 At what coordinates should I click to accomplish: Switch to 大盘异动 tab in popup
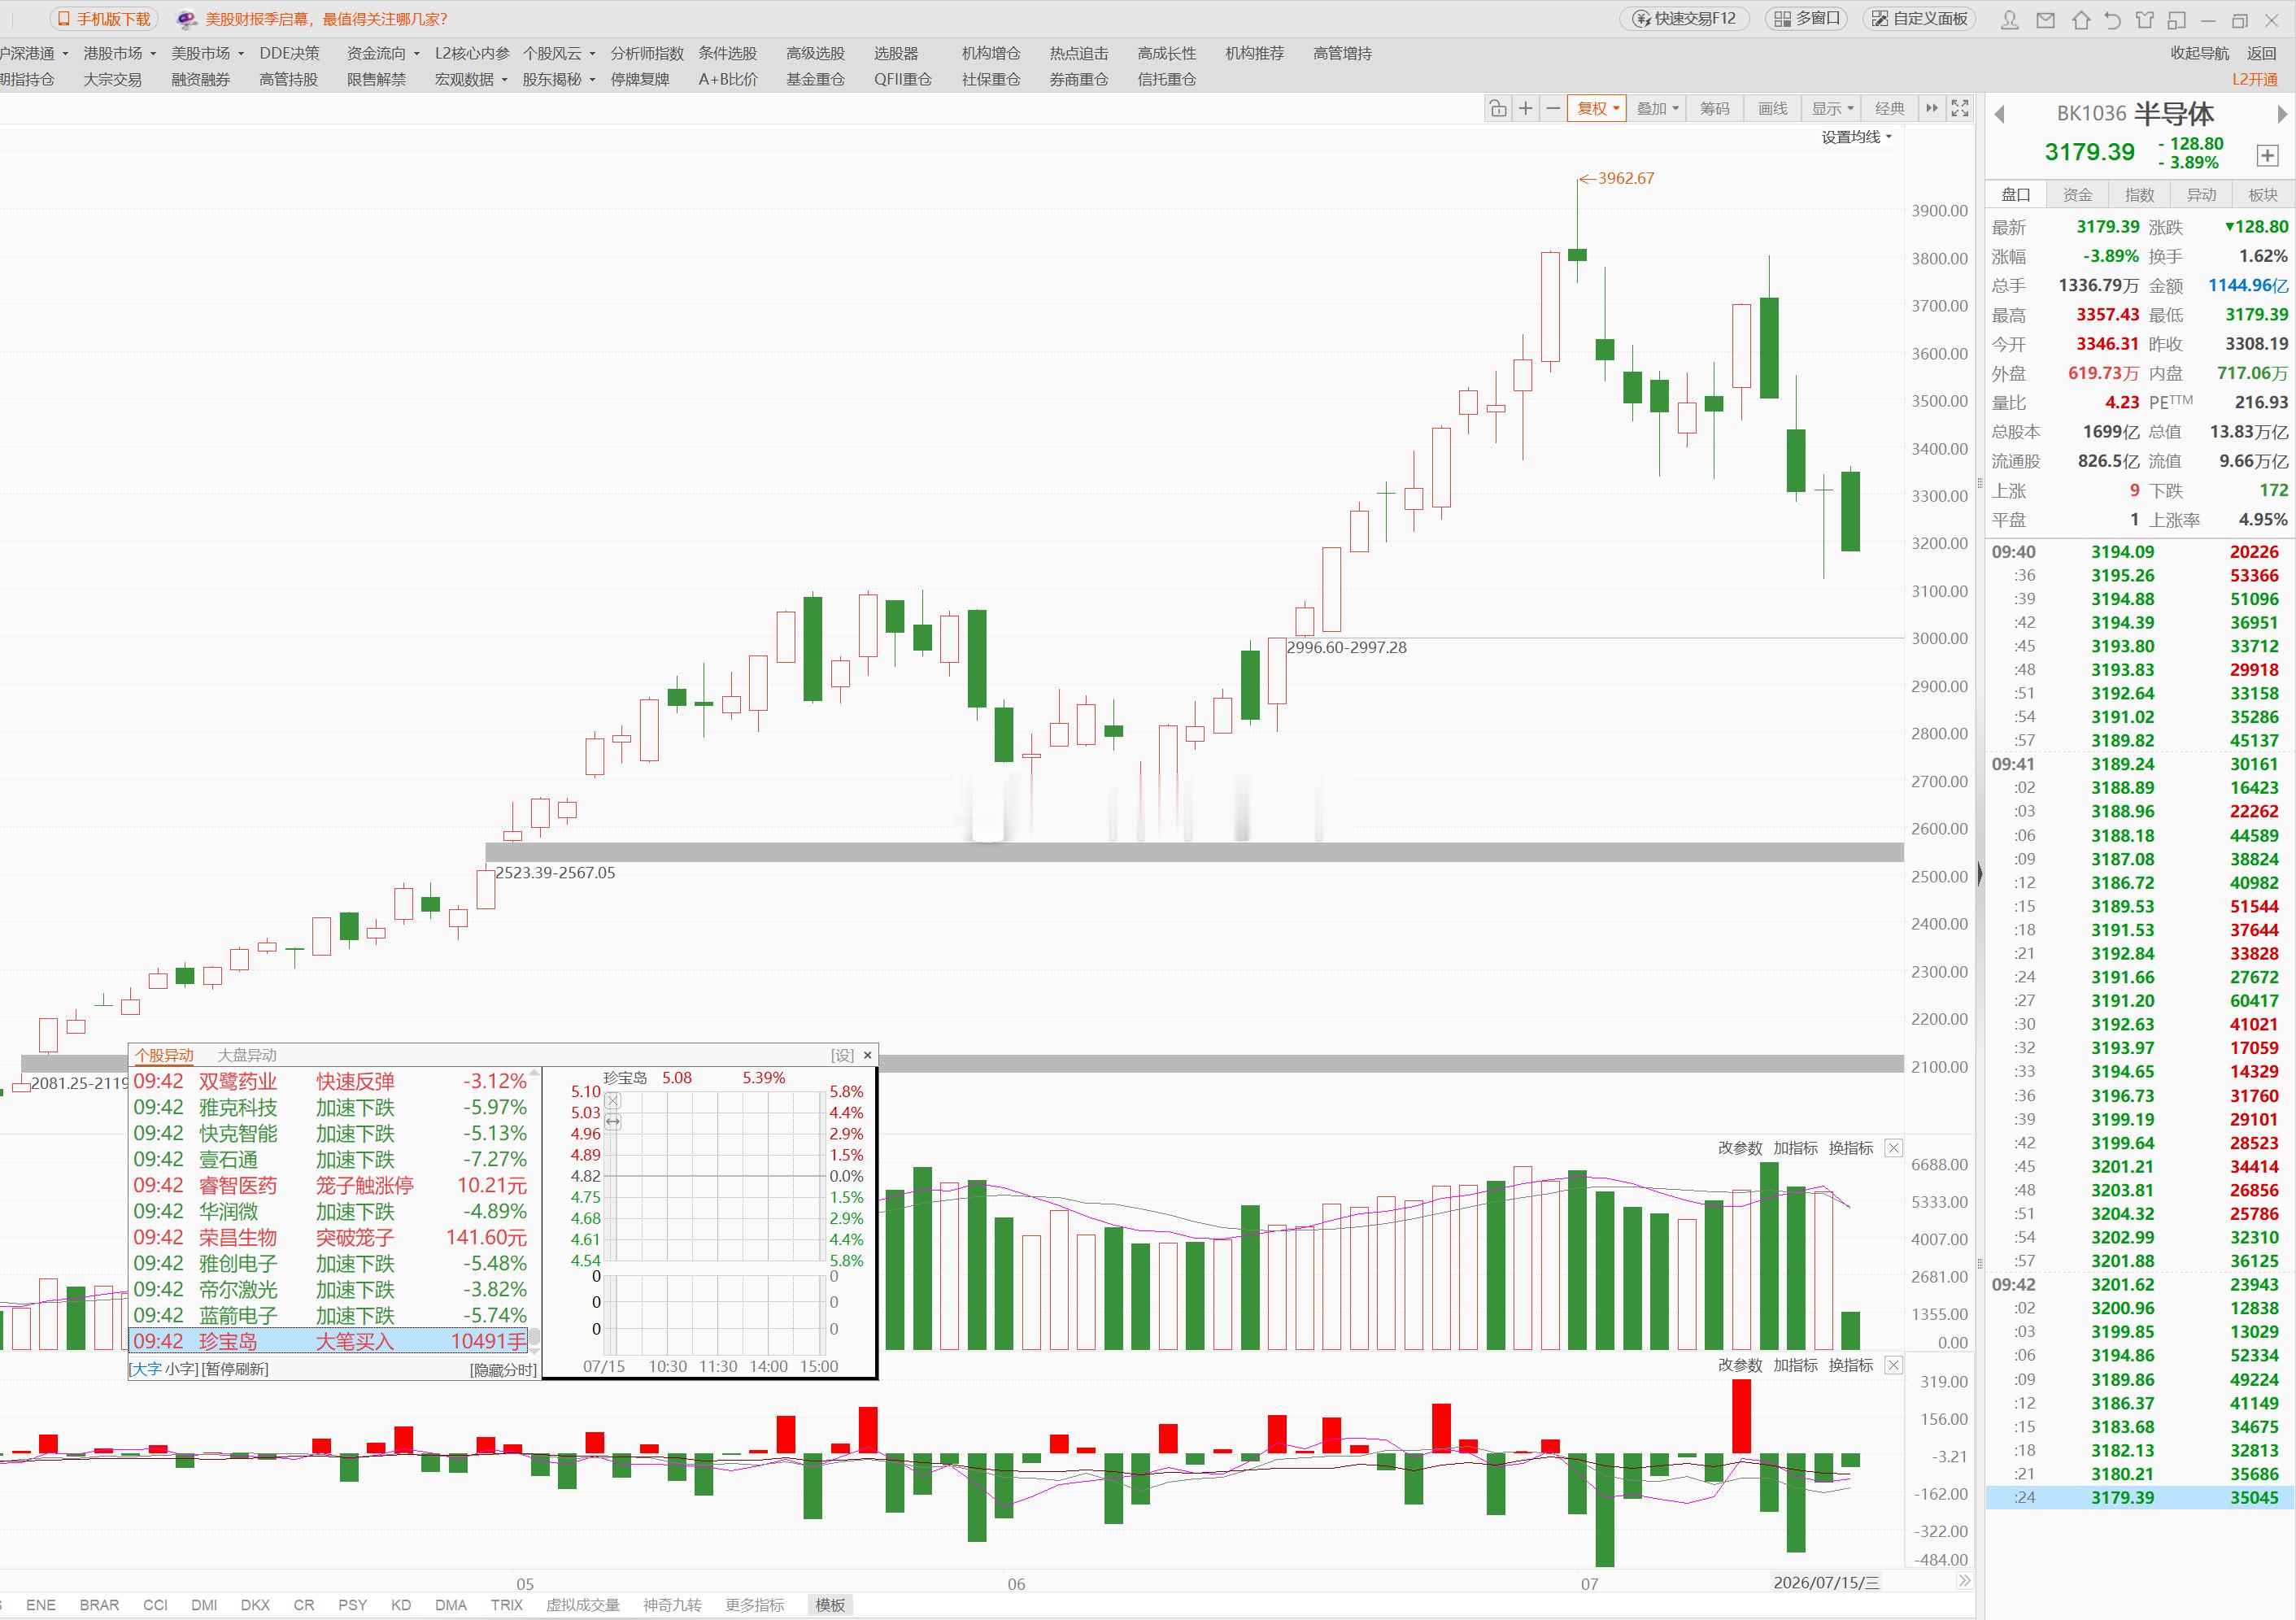pyautogui.click(x=247, y=1055)
